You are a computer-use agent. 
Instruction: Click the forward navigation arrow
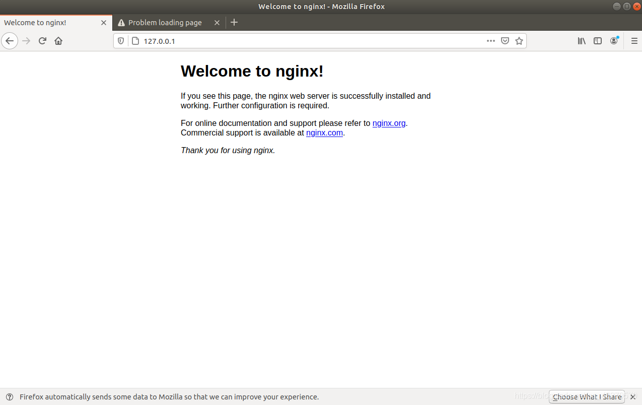(27, 41)
